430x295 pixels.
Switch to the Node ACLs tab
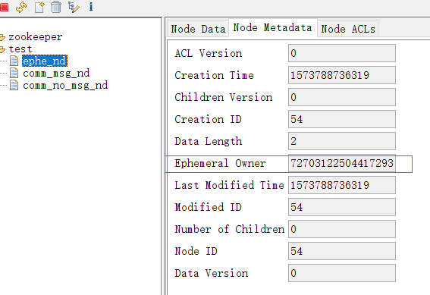pyautogui.click(x=348, y=29)
